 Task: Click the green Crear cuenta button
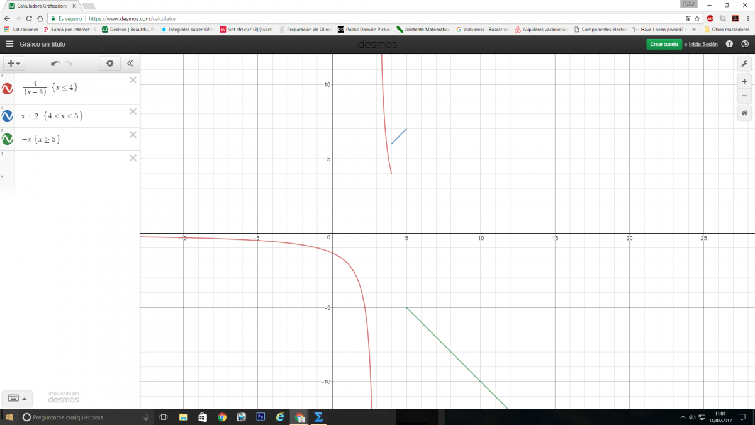(x=664, y=44)
